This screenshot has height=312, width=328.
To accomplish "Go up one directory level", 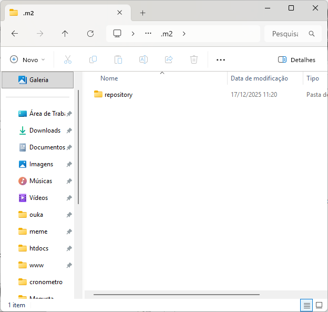I will click(65, 34).
